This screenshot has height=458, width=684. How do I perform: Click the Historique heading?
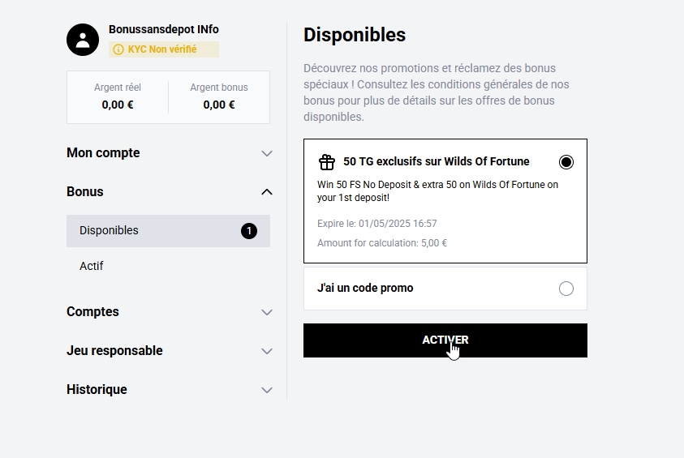tap(97, 390)
